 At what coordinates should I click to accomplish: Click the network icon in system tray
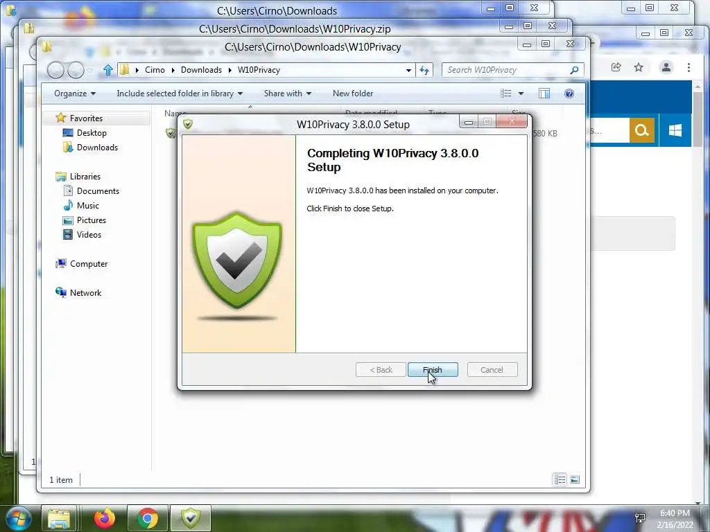click(640, 518)
